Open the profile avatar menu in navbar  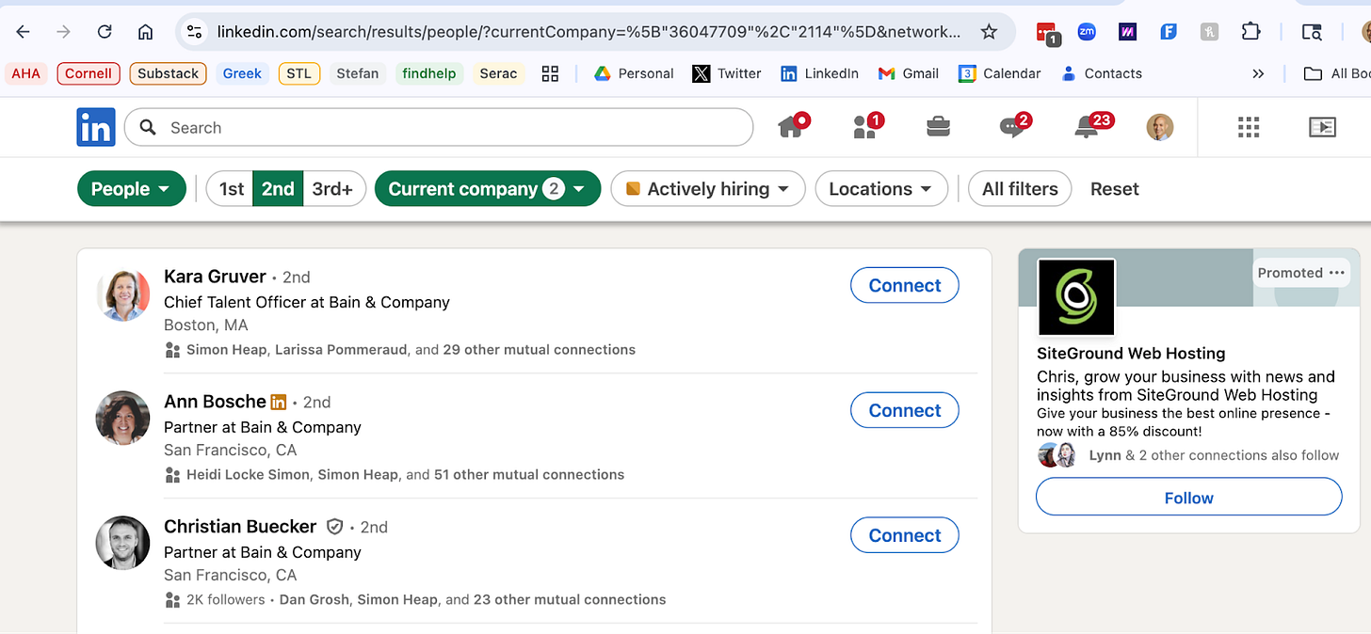click(x=1160, y=127)
